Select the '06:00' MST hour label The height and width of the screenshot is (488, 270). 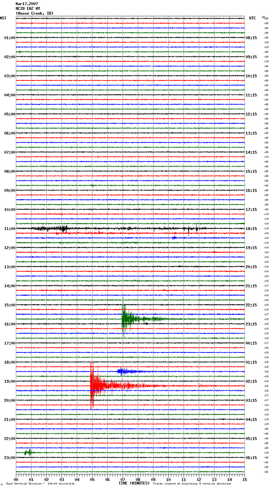10,133
